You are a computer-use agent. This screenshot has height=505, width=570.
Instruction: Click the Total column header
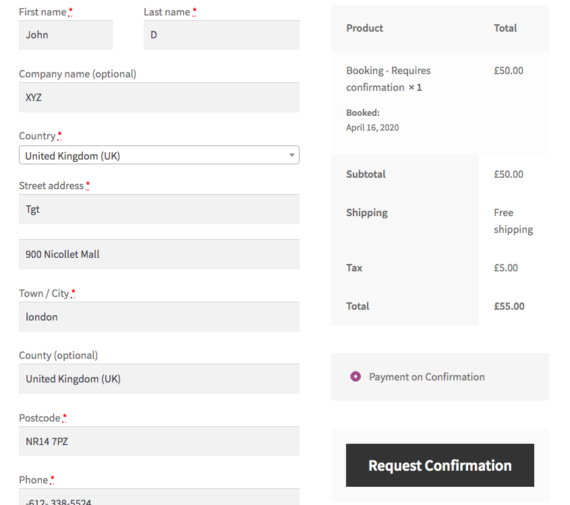tap(505, 28)
